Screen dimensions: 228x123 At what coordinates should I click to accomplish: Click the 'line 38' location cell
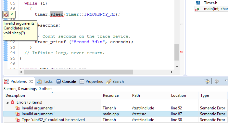coord(176,120)
